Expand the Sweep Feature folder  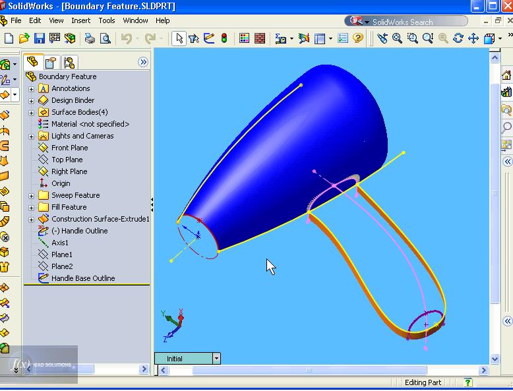click(x=32, y=196)
